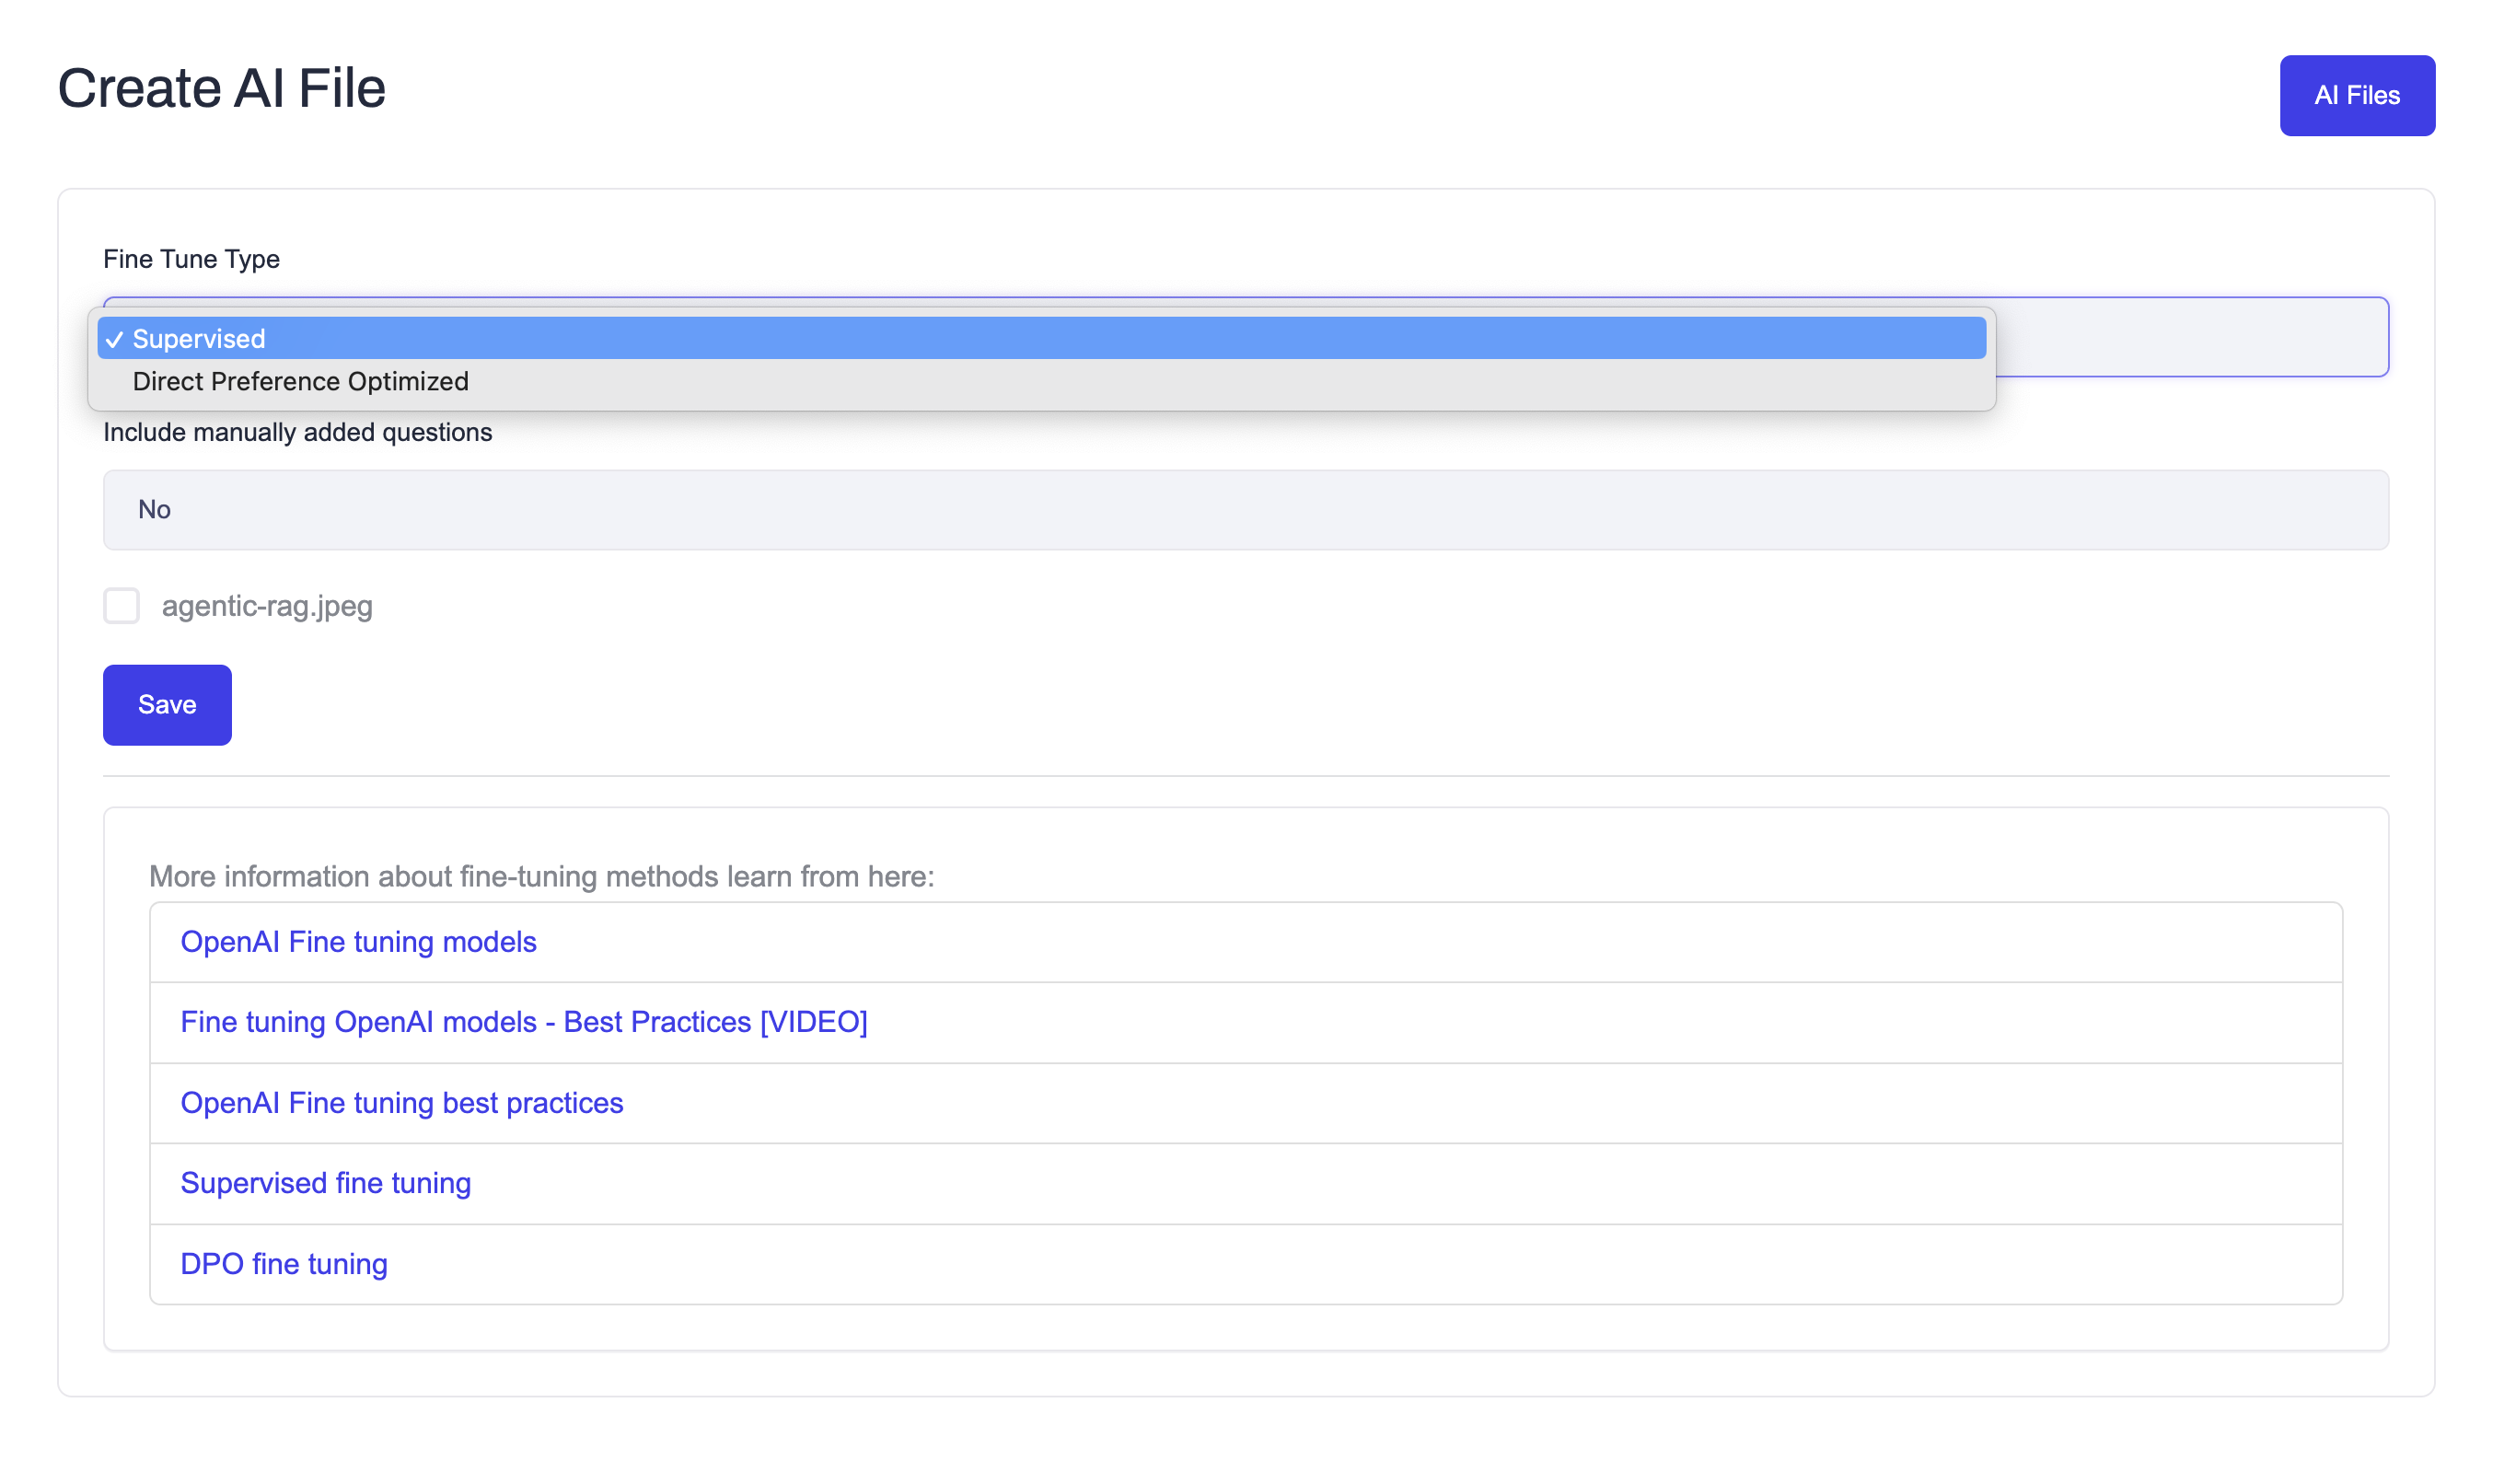Choose Direct Preference Optimized option

pyautogui.click(x=300, y=381)
